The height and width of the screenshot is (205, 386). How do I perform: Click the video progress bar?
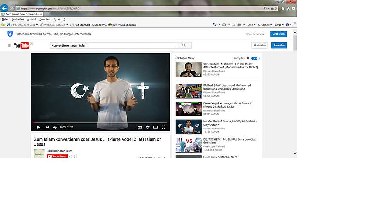pos(100,123)
